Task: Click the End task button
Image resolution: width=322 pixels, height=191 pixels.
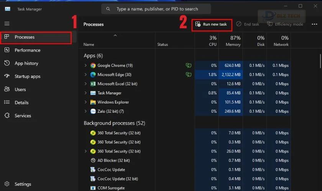Action: click(248, 24)
